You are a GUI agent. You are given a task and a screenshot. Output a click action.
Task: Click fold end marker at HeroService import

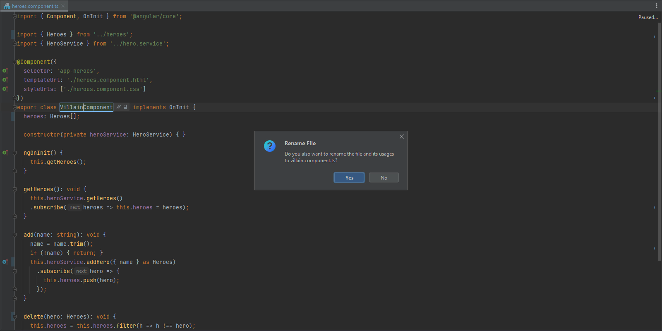pyautogui.click(x=14, y=43)
